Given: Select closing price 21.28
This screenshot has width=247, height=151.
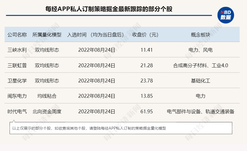Looking at the screenshot, I should coord(146,65).
